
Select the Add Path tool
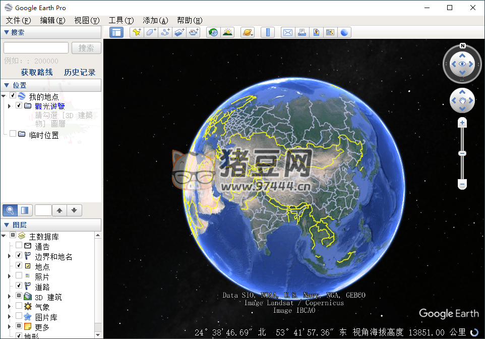tap(166, 32)
